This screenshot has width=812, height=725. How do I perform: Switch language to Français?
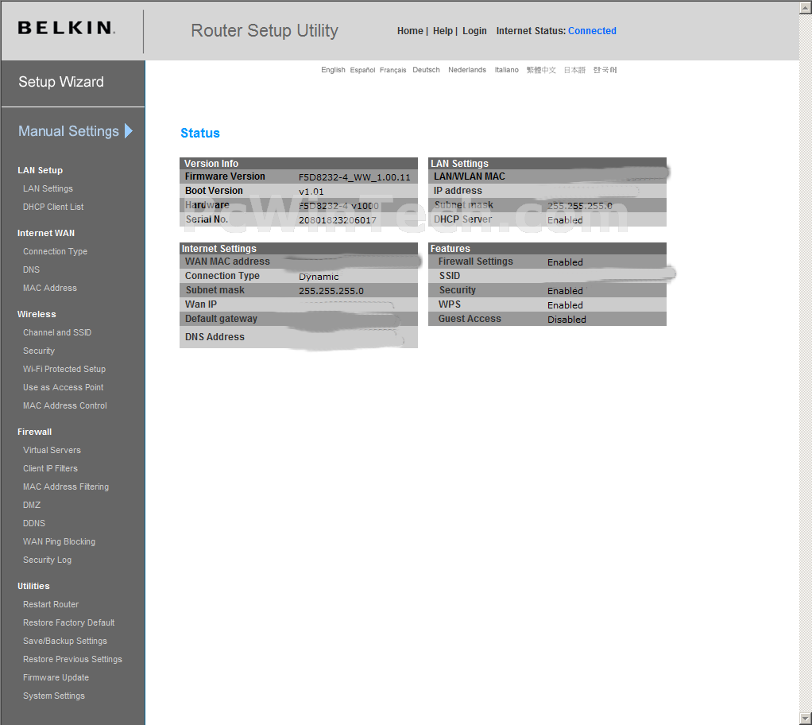pyautogui.click(x=393, y=70)
